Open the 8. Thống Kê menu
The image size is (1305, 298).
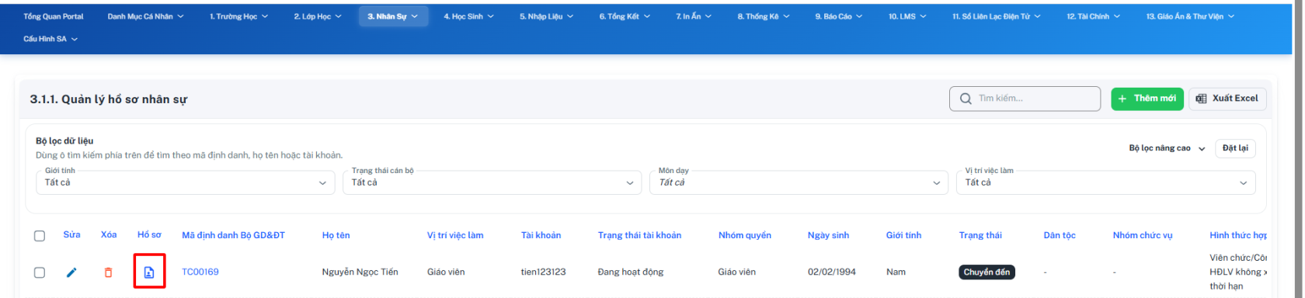tap(764, 16)
